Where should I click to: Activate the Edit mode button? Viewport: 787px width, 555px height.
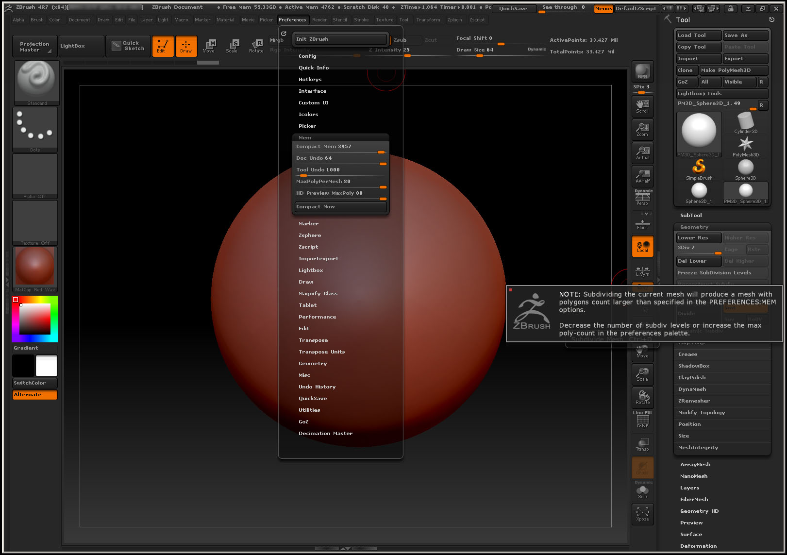pos(163,46)
